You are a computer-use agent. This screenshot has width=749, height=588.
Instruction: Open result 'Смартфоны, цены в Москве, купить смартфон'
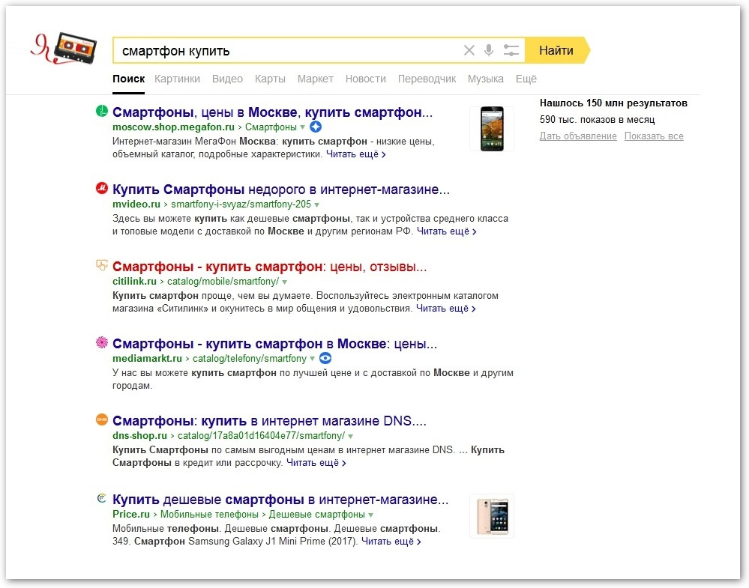[x=272, y=112]
